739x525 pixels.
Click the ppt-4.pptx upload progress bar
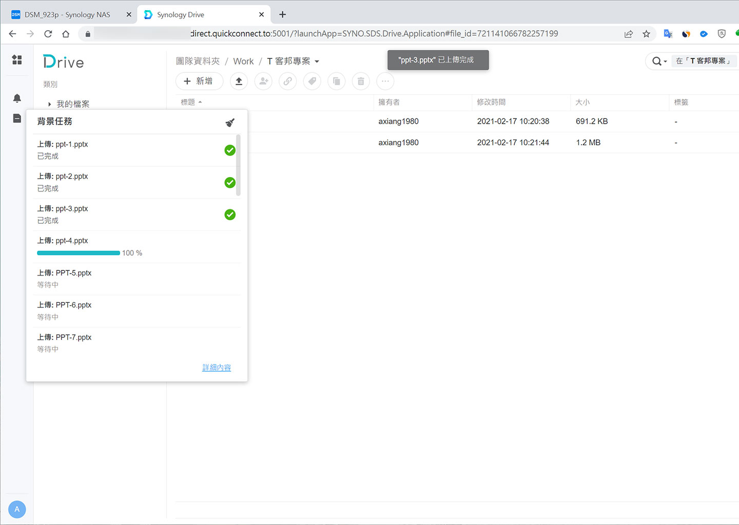(x=79, y=253)
